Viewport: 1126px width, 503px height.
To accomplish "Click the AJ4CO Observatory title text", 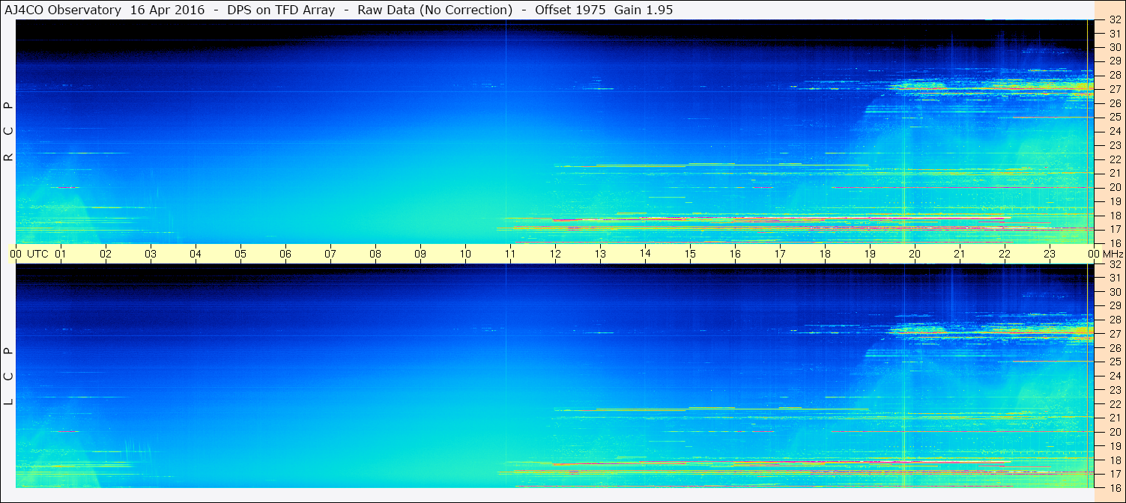I will (64, 10).
